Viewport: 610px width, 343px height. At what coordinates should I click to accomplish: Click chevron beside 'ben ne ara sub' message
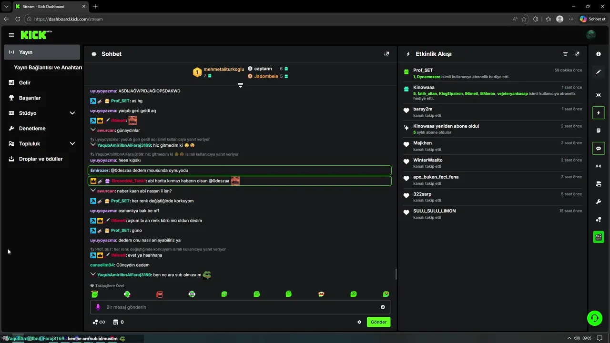pyautogui.click(x=93, y=274)
